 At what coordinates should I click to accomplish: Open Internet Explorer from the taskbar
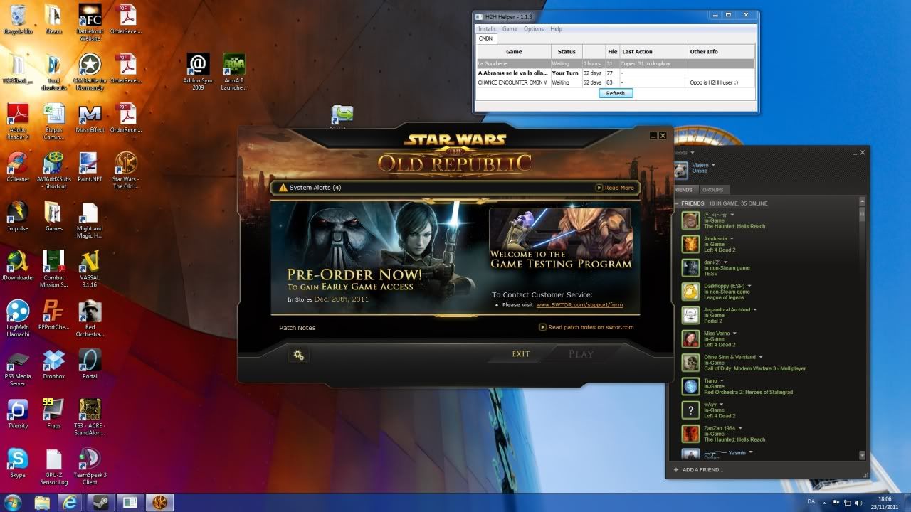click(70, 502)
